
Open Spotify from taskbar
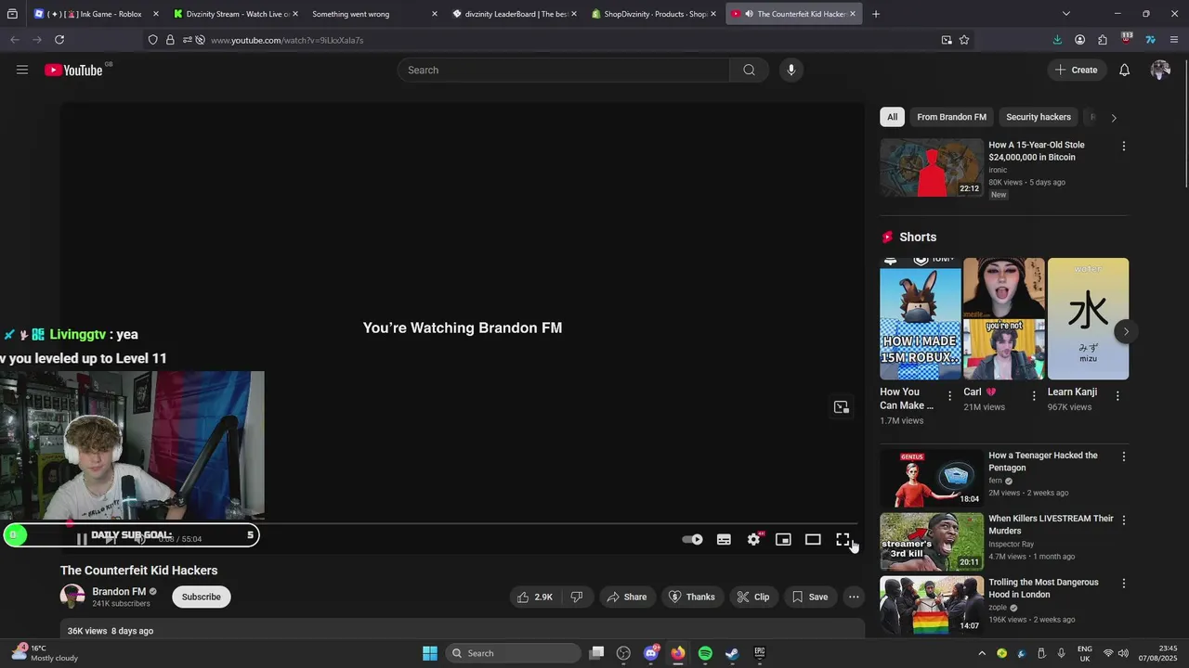(x=705, y=653)
